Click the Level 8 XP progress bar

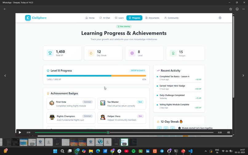(x=96, y=76)
